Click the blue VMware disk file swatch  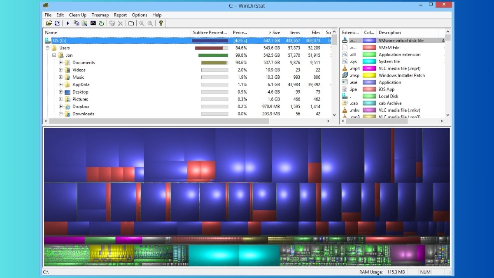pos(369,40)
